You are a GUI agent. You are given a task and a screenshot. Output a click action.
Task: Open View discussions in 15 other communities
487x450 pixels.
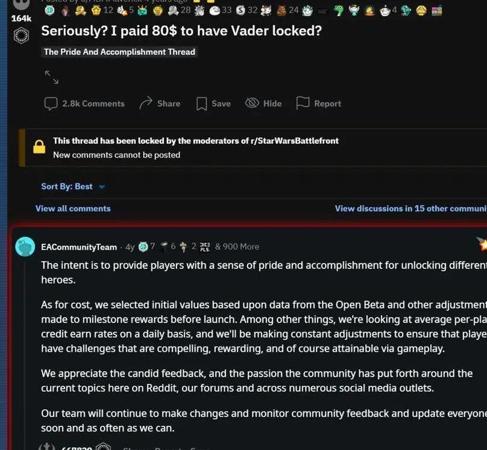click(x=410, y=208)
